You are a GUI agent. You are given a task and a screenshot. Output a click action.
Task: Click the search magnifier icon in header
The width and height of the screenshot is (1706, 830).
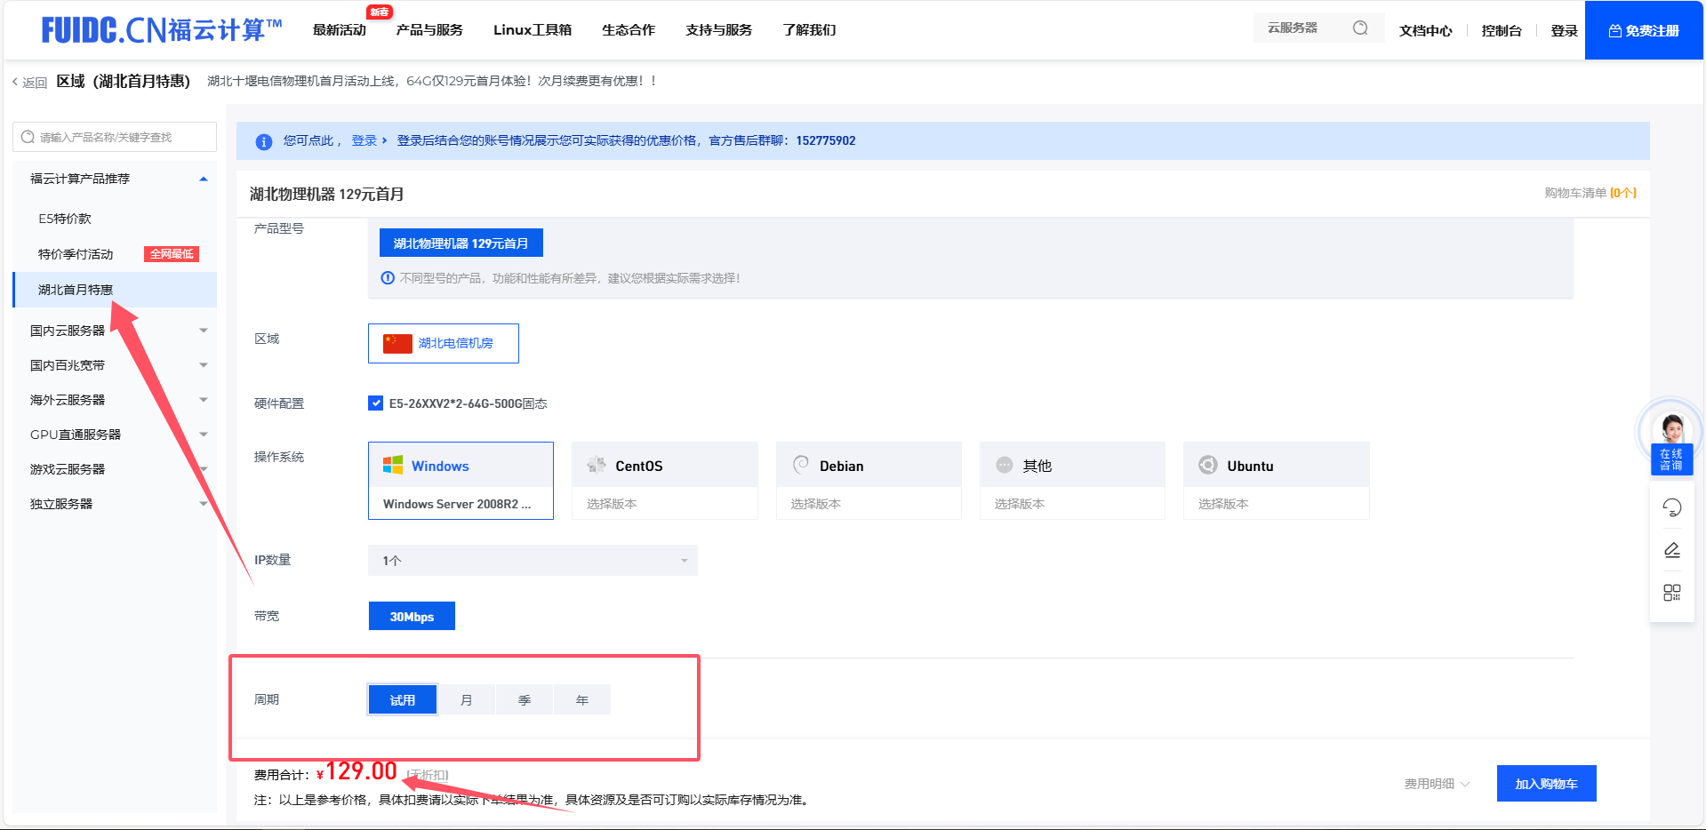click(x=1360, y=28)
